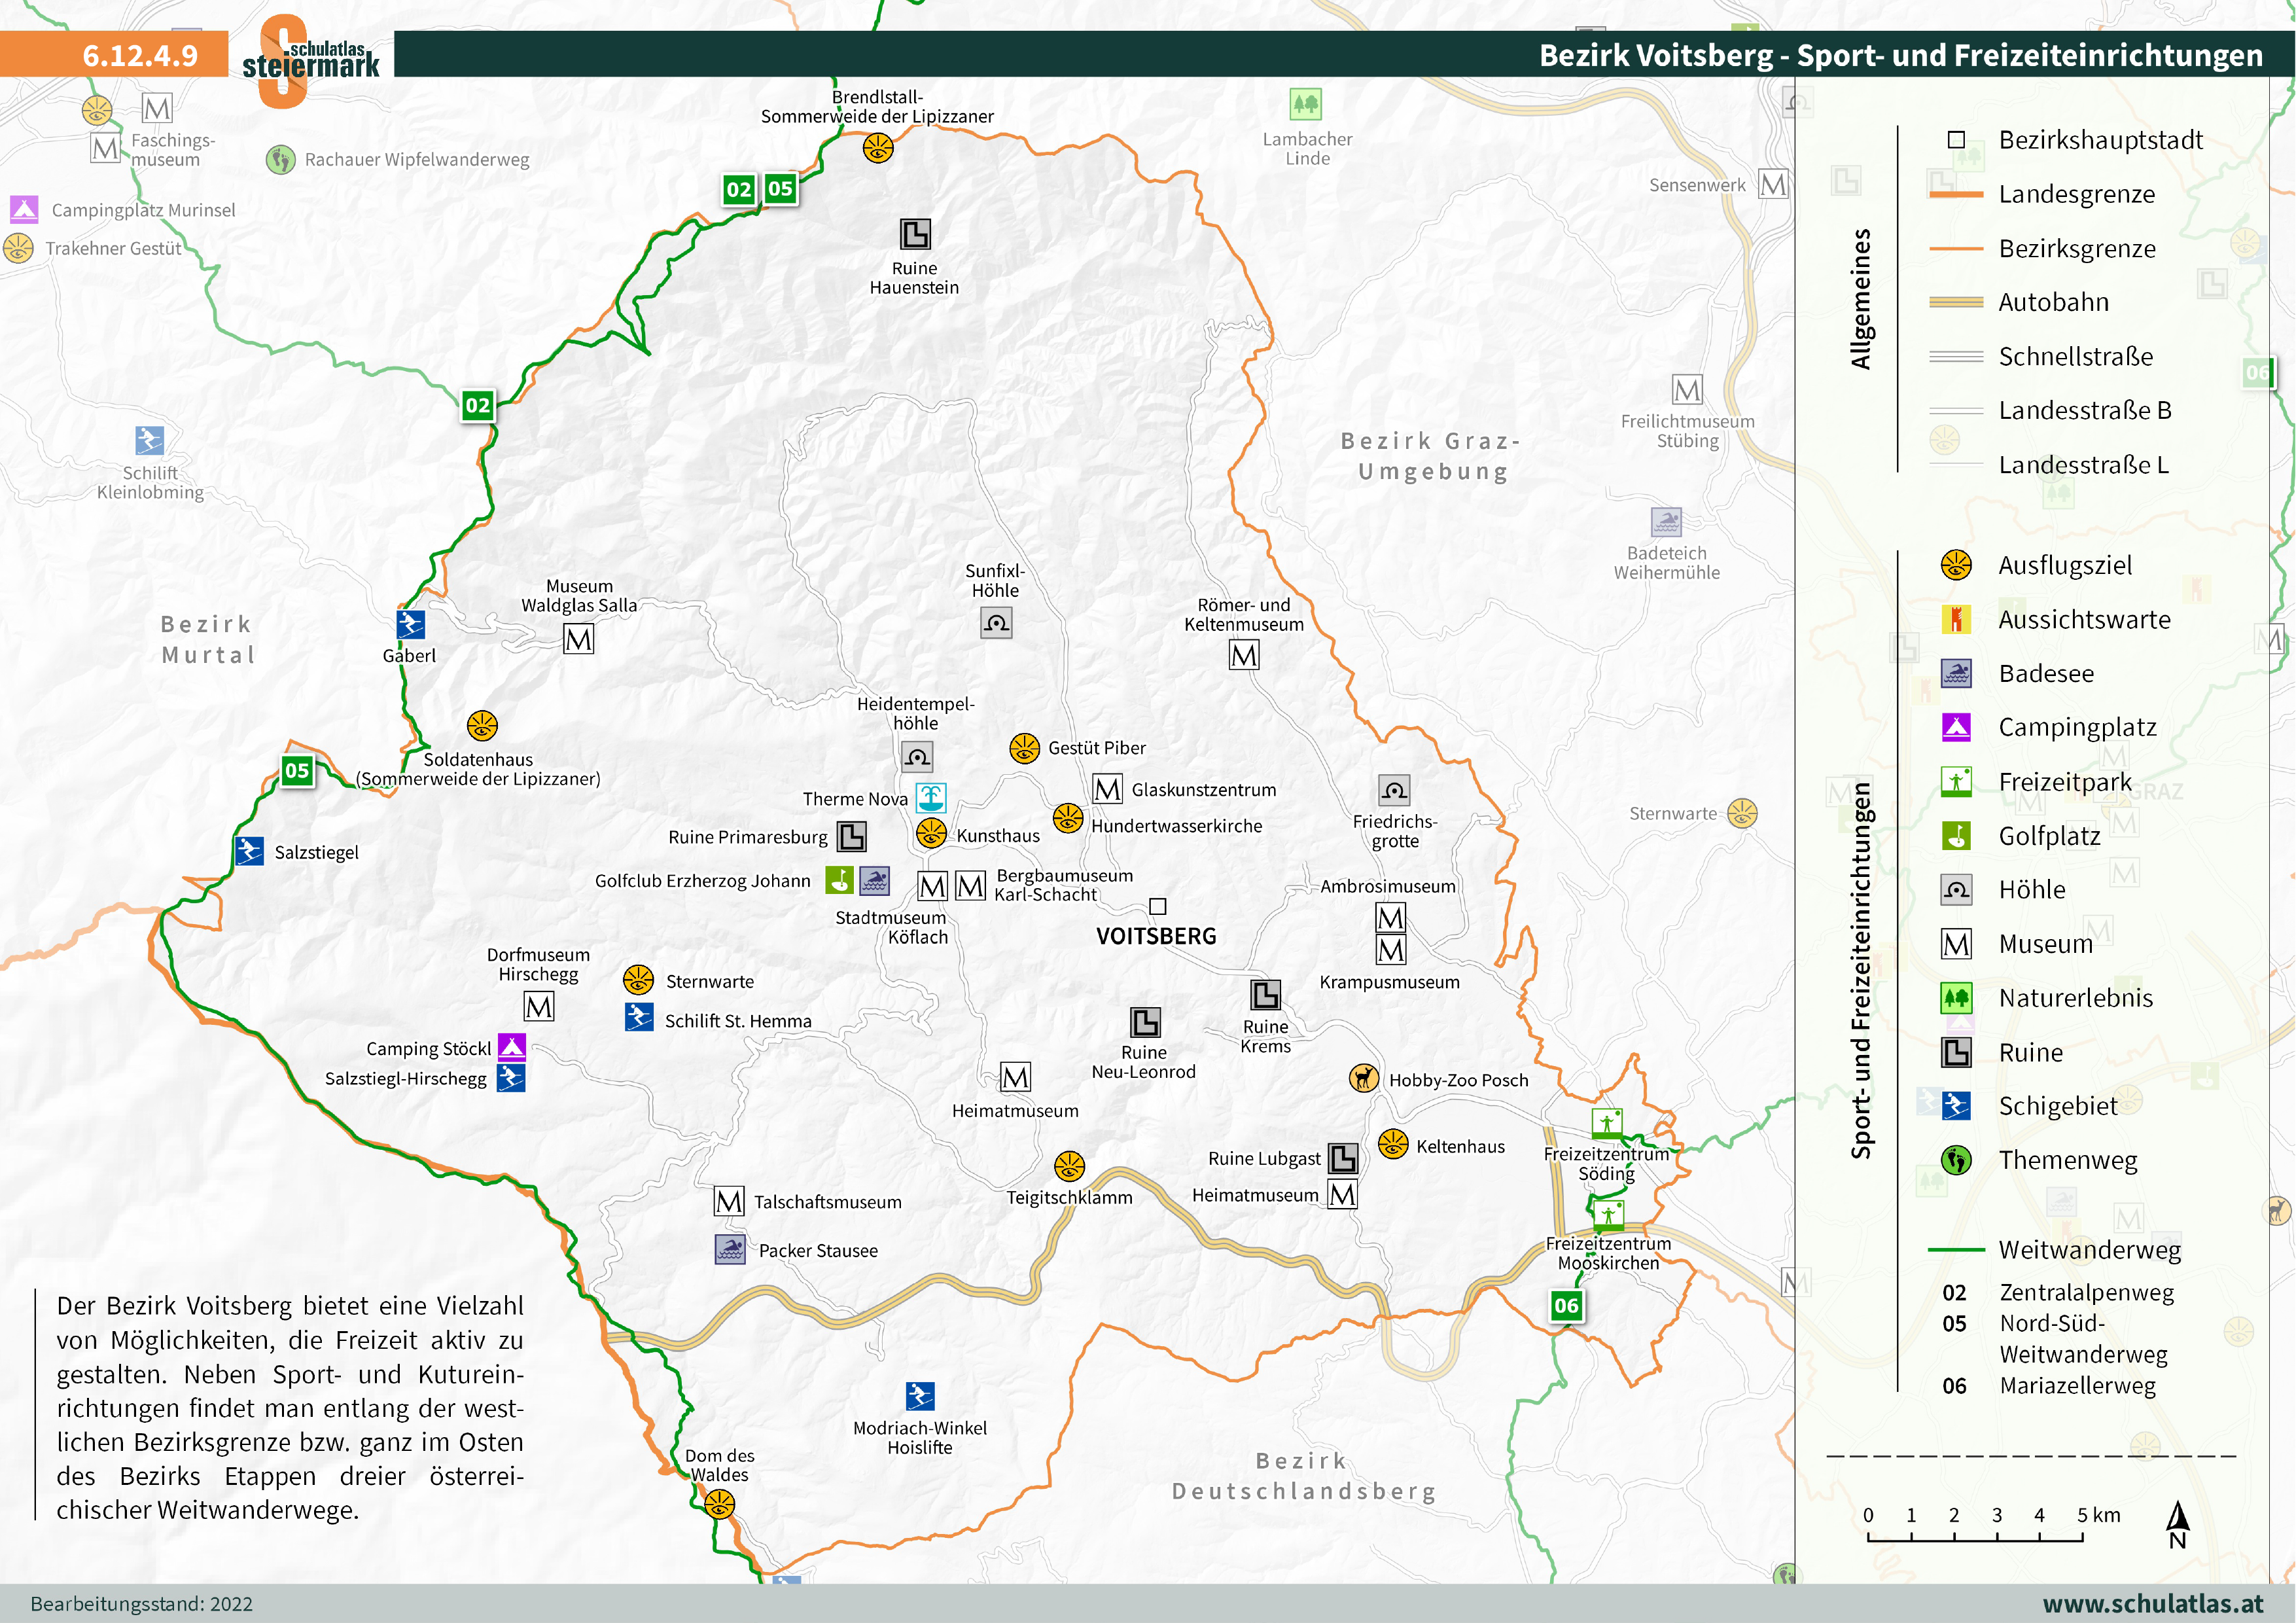This screenshot has height=1623, width=2296.
Task: Click the Gestüt Piber excursion icon
Action: (x=1024, y=747)
